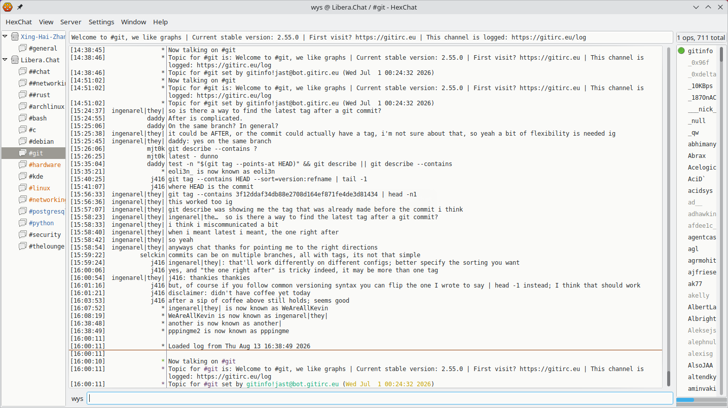Open the Help menu
Viewport: 728px width, 408px height.
coord(161,22)
